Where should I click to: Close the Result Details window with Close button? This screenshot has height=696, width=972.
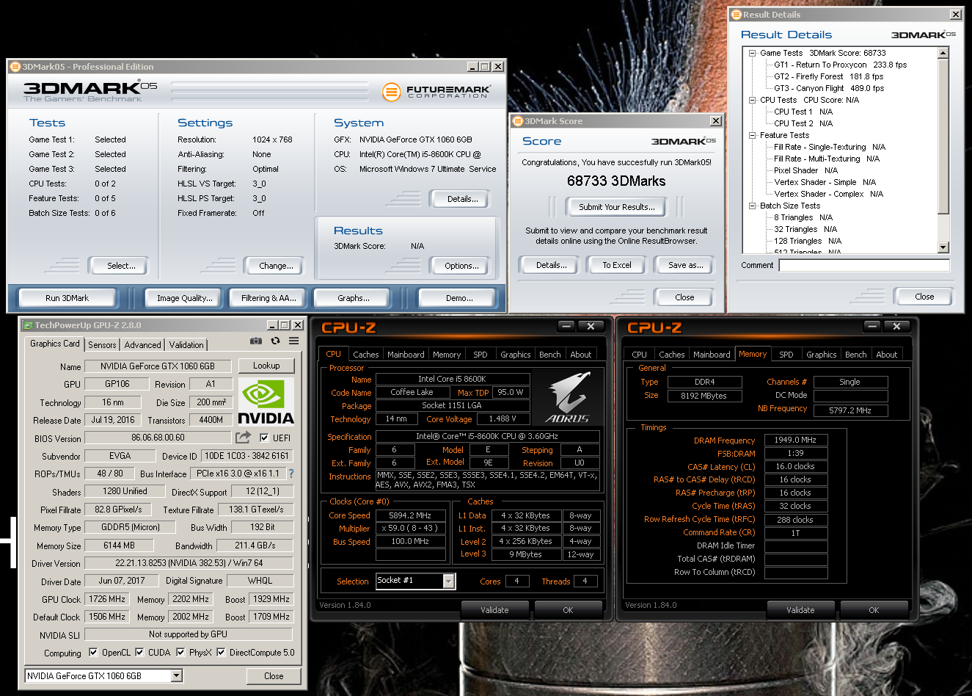(x=924, y=297)
